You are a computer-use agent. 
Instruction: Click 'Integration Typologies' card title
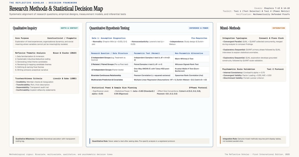(x=234, y=38)
